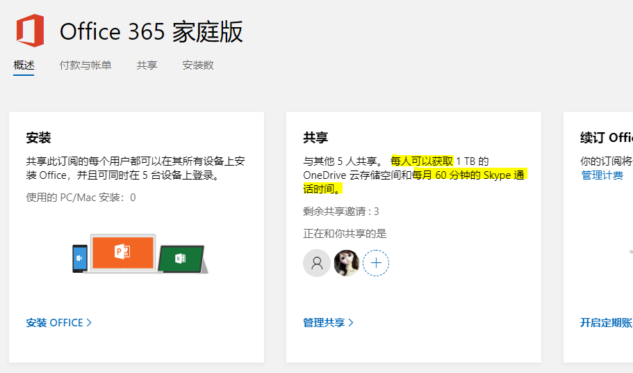Open the 付款与帐单 tab
This screenshot has height=373, width=633.
pos(85,65)
